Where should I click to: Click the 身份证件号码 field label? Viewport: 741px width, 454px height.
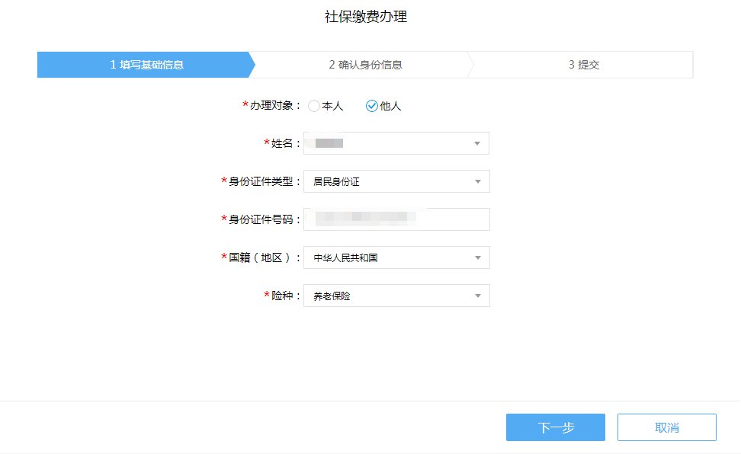(x=264, y=219)
